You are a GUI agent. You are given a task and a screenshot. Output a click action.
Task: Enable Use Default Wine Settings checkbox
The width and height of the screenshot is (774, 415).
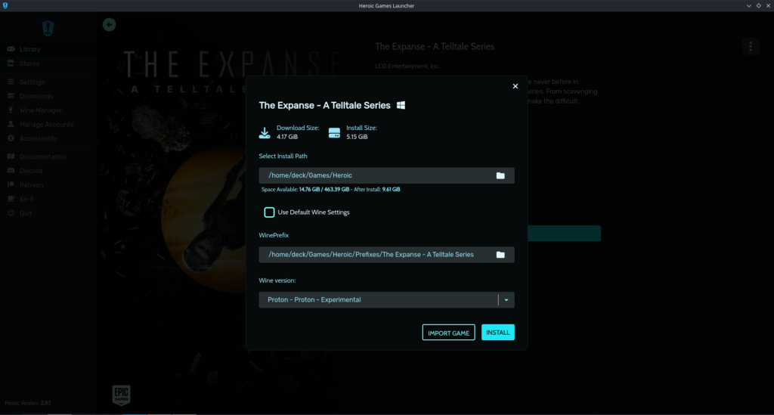coord(269,212)
